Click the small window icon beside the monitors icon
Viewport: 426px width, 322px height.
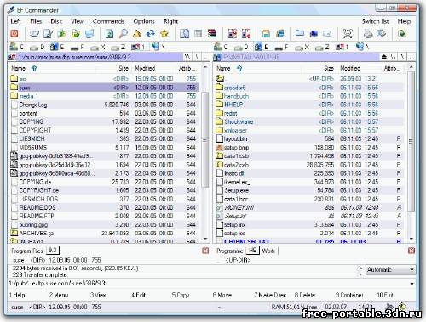[x=327, y=34]
